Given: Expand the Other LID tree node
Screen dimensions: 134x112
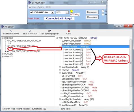Looking at the screenshot, I should (x=3, y=56).
